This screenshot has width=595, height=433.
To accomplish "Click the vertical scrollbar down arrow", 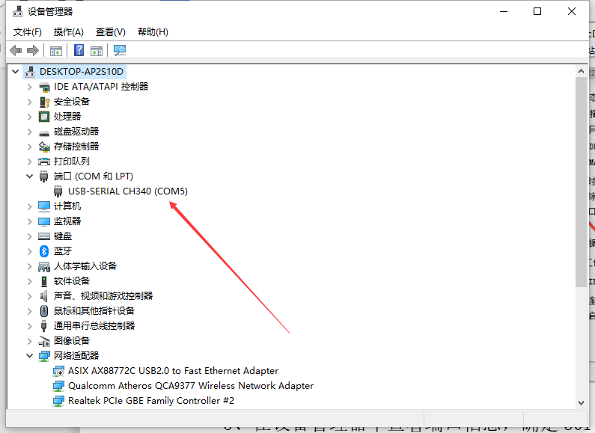I will pos(582,402).
